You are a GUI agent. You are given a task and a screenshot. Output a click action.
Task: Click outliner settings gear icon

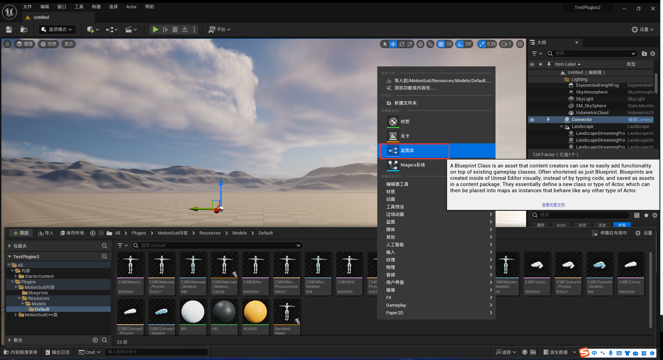(x=653, y=54)
